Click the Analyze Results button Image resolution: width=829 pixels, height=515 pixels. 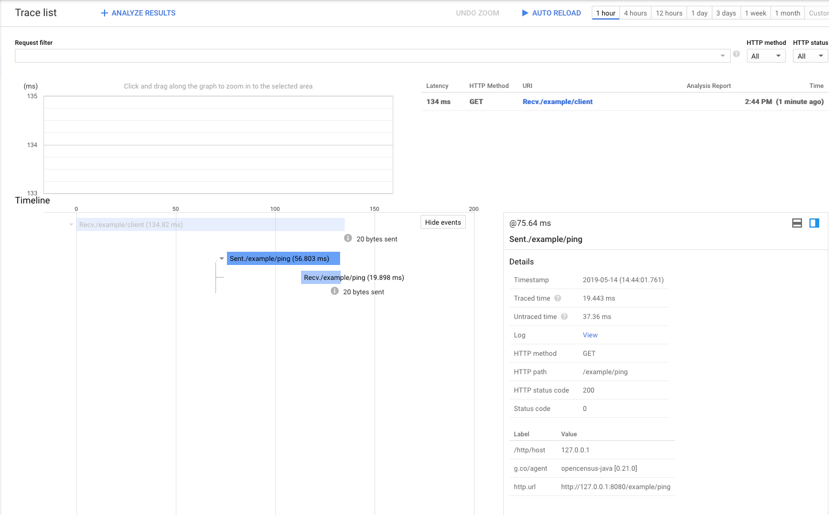(138, 13)
